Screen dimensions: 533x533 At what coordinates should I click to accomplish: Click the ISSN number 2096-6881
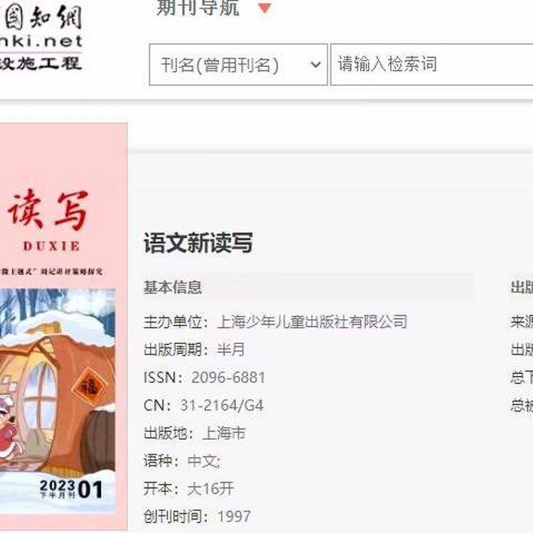pyautogui.click(x=228, y=377)
